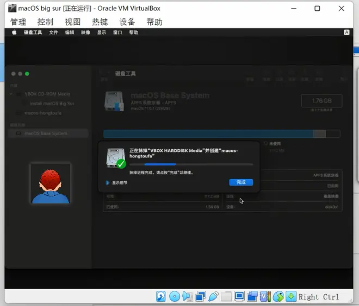359x306 pixels.
Task: Open VirtualBox 热键 menu
Action: point(100,22)
